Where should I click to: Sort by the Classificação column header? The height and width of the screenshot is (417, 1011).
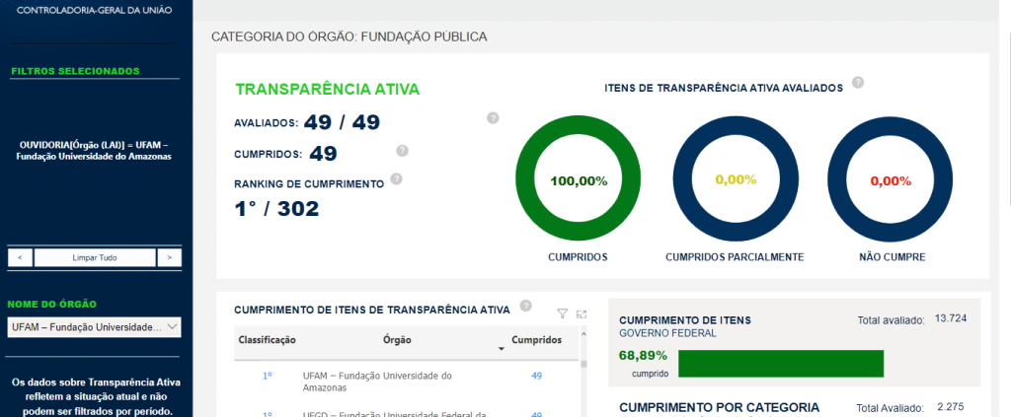tap(266, 340)
